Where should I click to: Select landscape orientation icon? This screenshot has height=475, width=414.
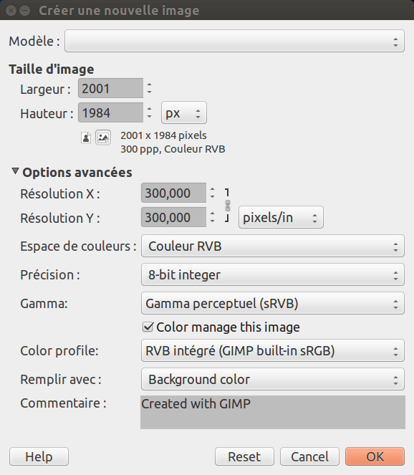click(103, 138)
